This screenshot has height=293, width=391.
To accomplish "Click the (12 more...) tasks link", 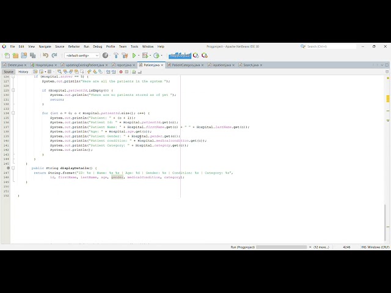I will (321, 247).
